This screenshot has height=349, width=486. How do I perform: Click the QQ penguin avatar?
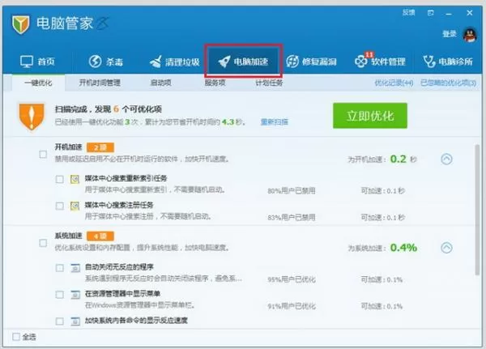(x=470, y=34)
